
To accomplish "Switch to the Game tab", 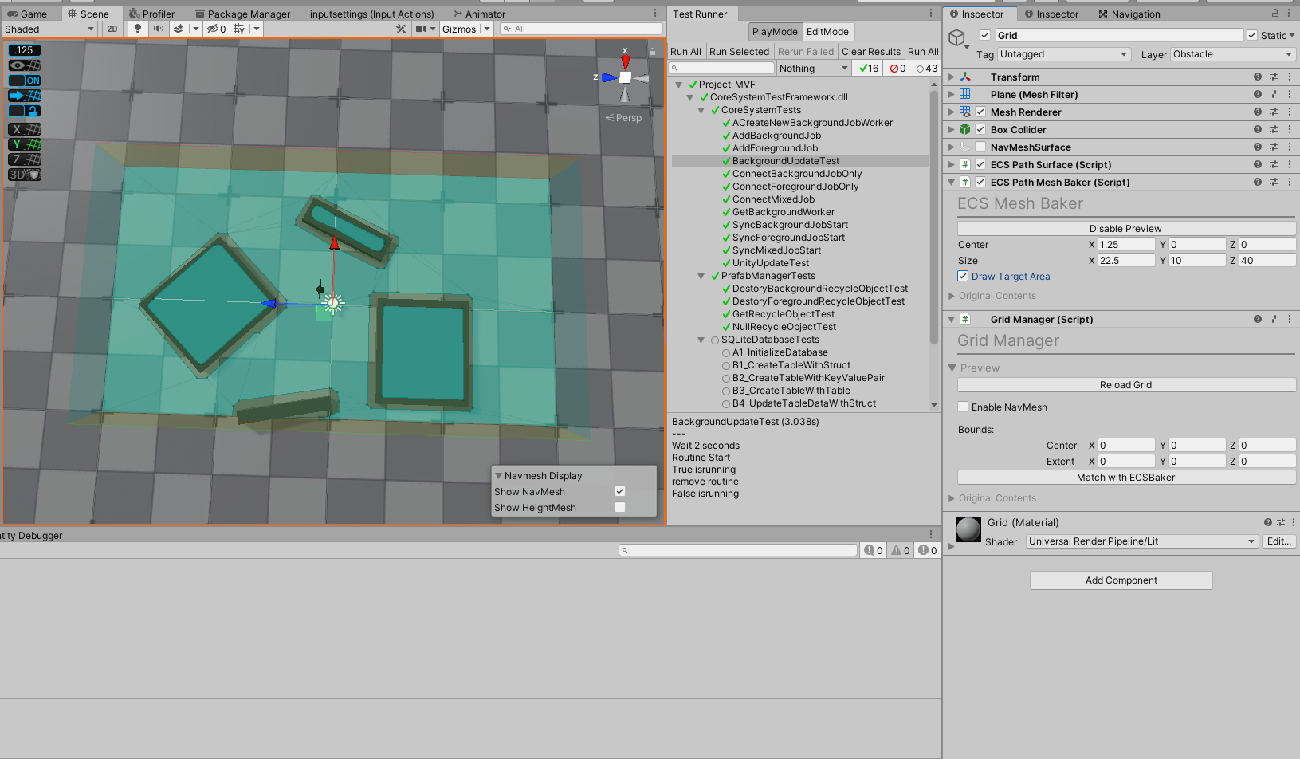I will [x=27, y=14].
